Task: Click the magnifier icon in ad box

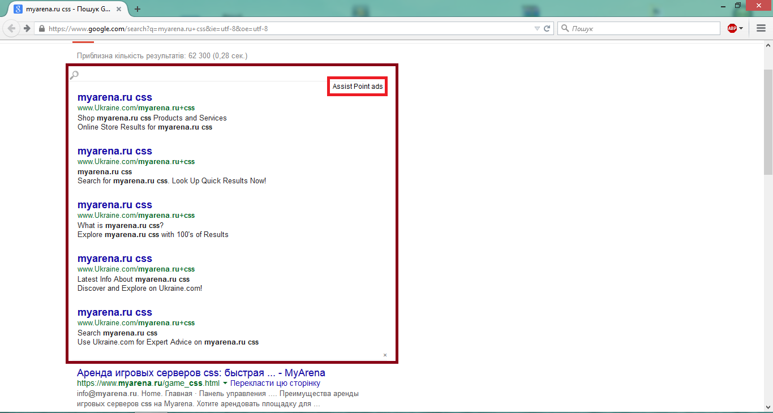Action: point(74,75)
